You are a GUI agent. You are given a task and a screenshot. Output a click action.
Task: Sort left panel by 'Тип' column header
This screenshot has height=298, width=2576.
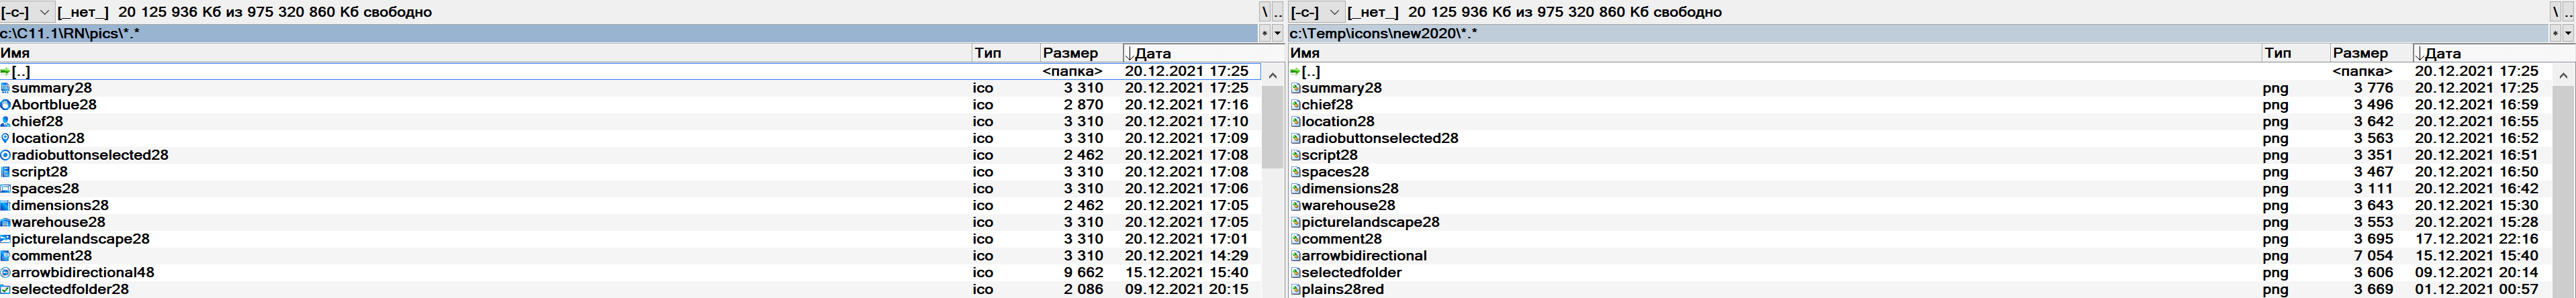[988, 53]
